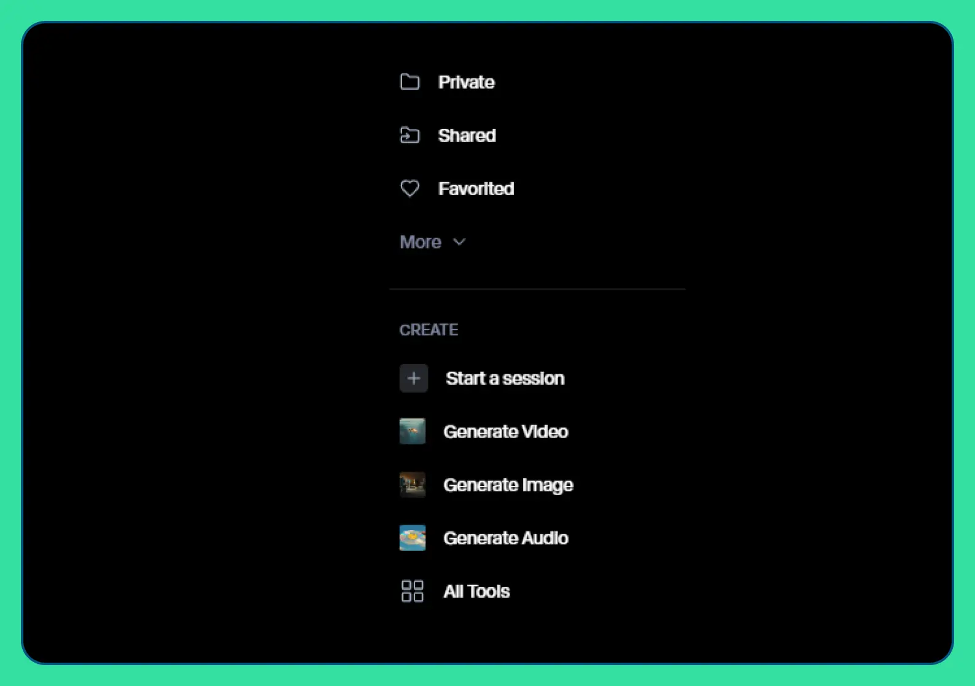
Task: Start a session
Action: pos(505,379)
